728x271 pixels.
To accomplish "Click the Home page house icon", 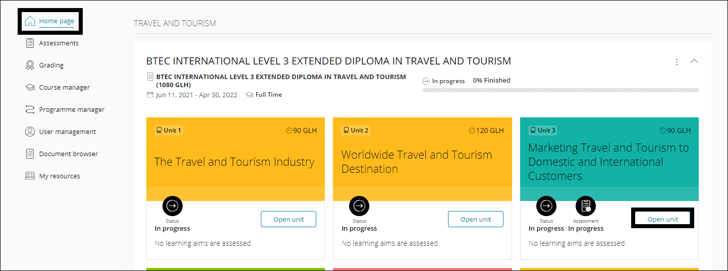I will click(x=30, y=21).
